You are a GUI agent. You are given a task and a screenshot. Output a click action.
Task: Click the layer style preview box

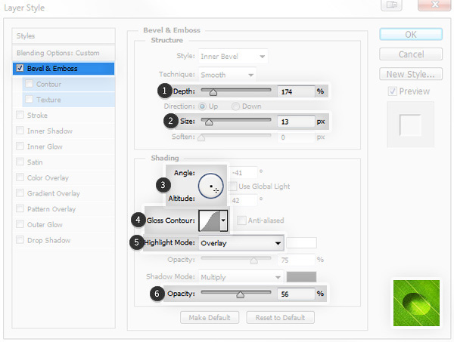411,125
